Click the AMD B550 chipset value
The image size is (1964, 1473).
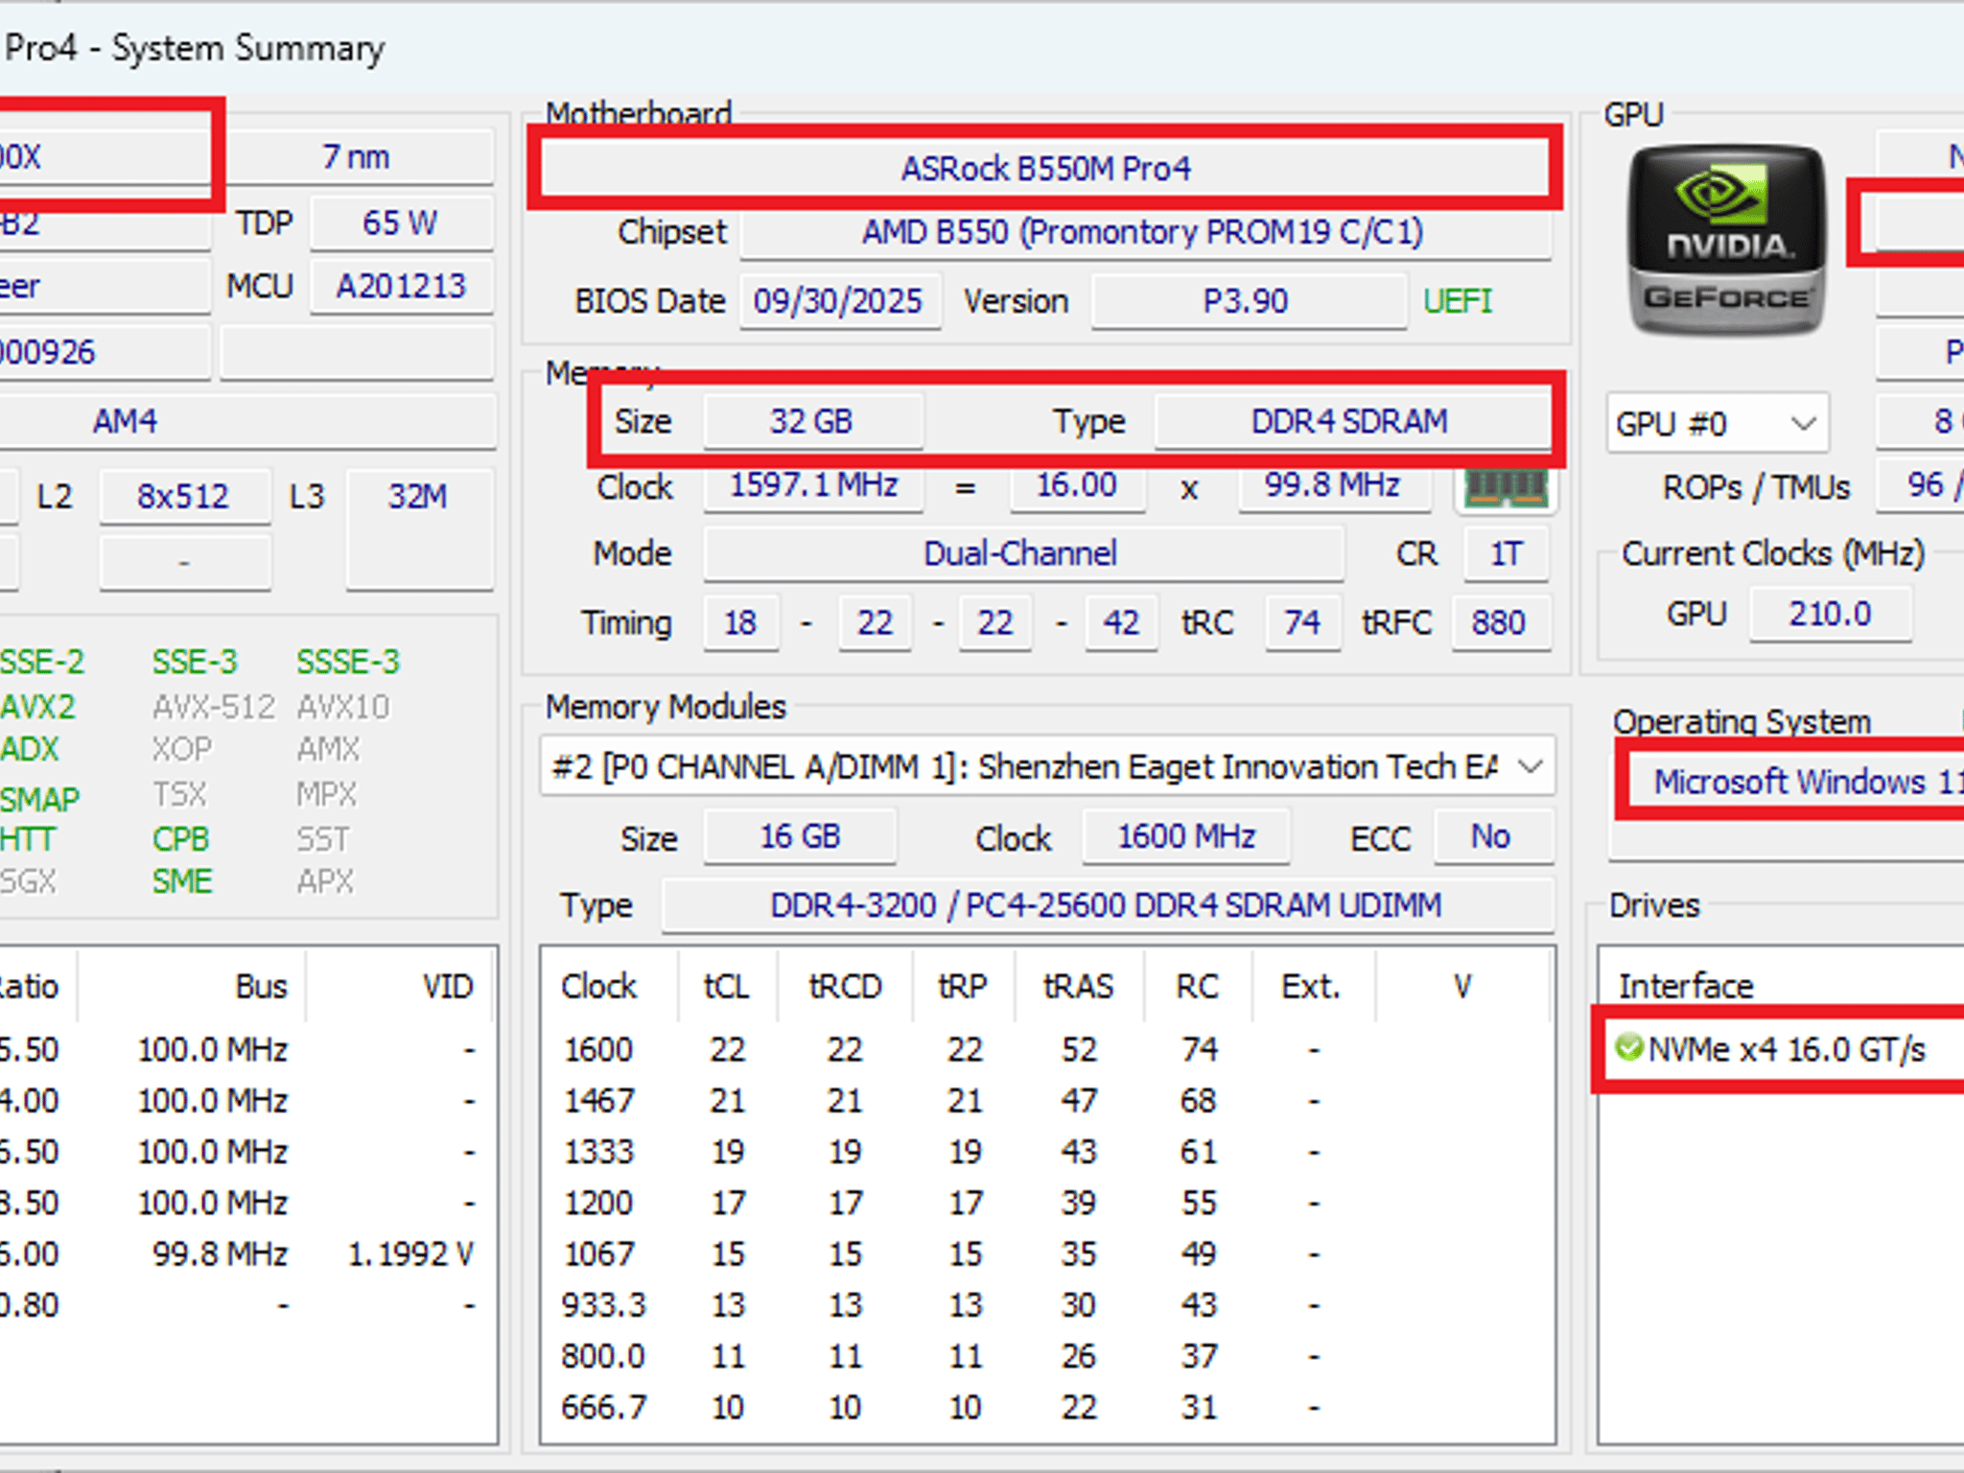pyautogui.click(x=1145, y=232)
